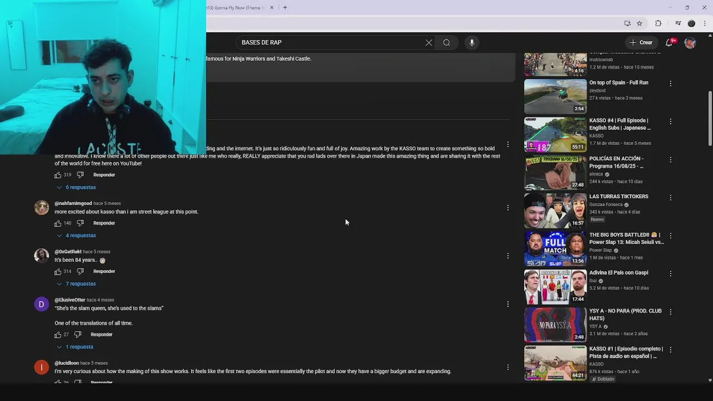Viewport: 713px width, 401px height.
Task: Click the page vertical scrollbar thumb
Action: 710,119
